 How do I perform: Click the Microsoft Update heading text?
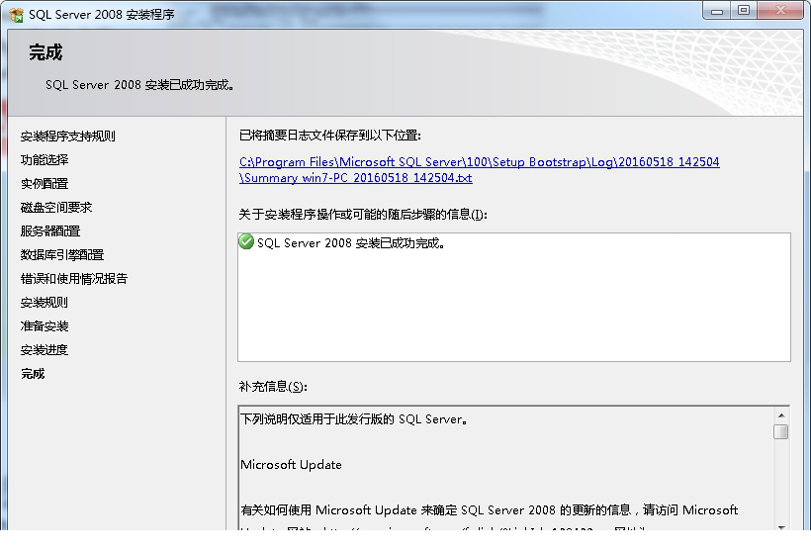[291, 465]
